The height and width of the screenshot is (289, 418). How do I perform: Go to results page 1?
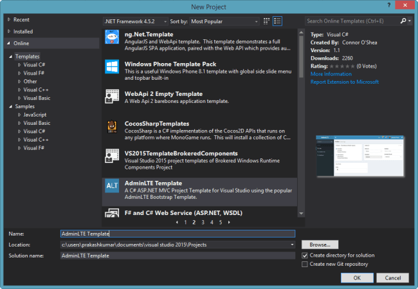(185, 222)
